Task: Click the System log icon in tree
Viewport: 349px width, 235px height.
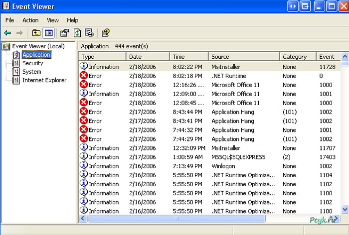Action: 16,72
